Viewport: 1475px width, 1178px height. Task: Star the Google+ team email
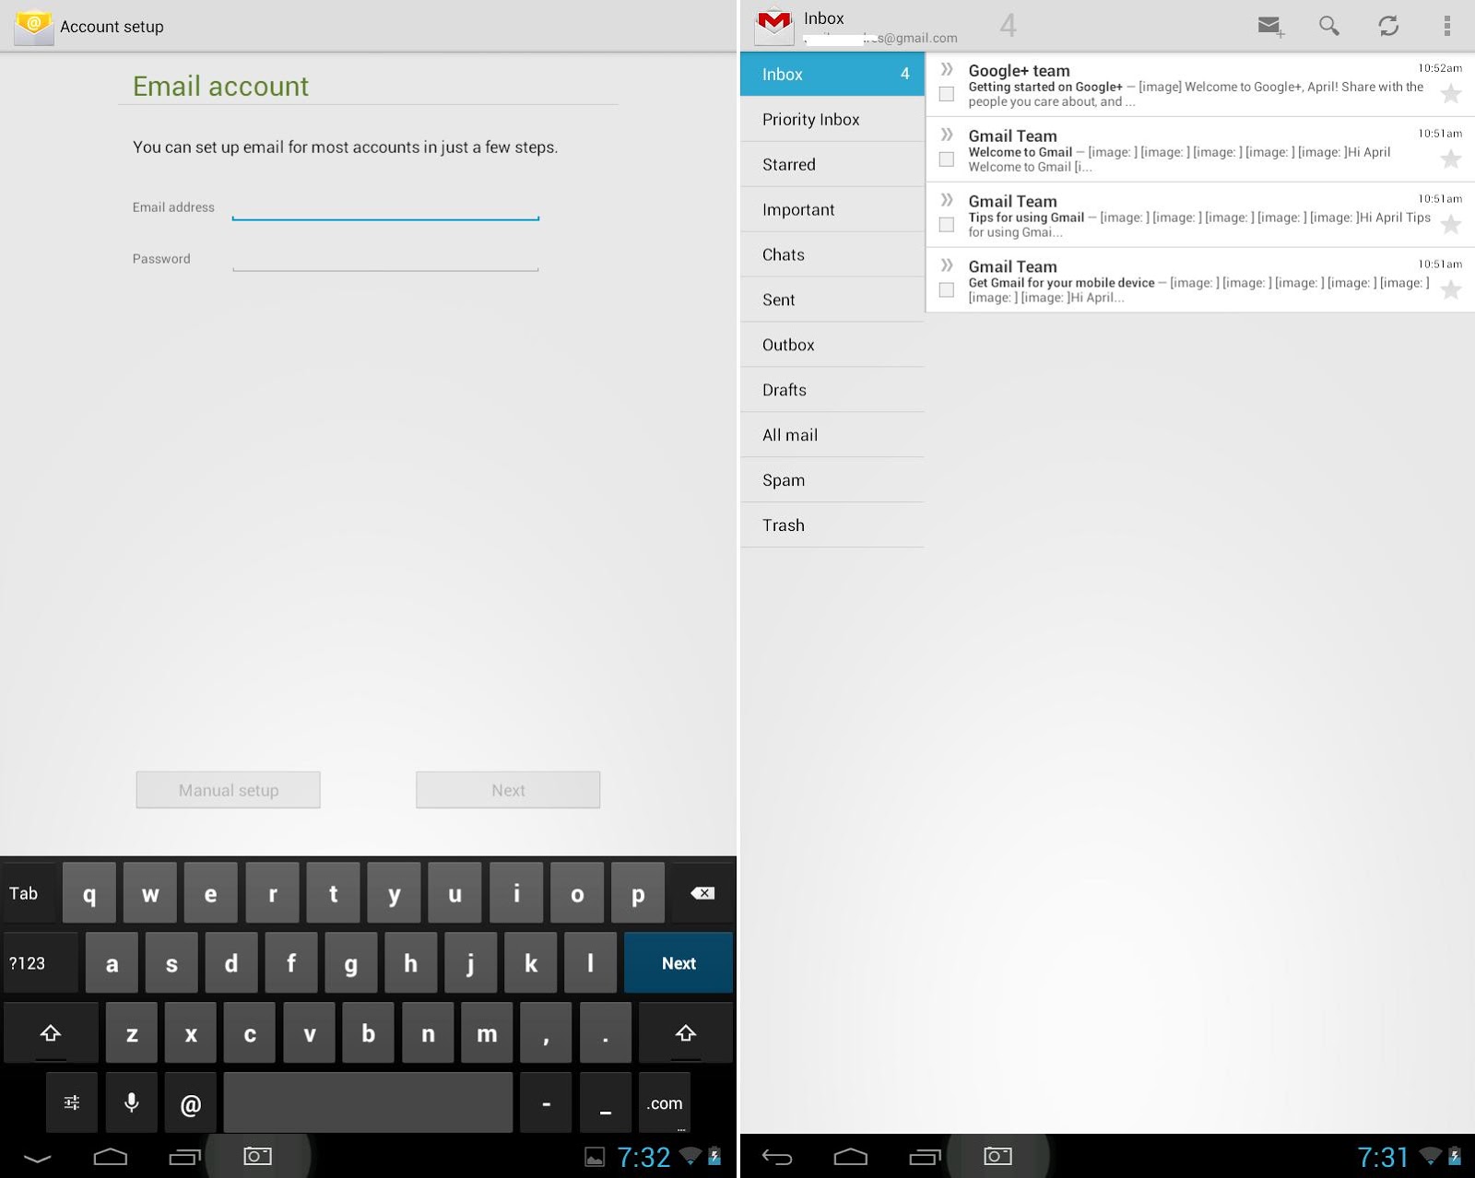click(x=1452, y=94)
